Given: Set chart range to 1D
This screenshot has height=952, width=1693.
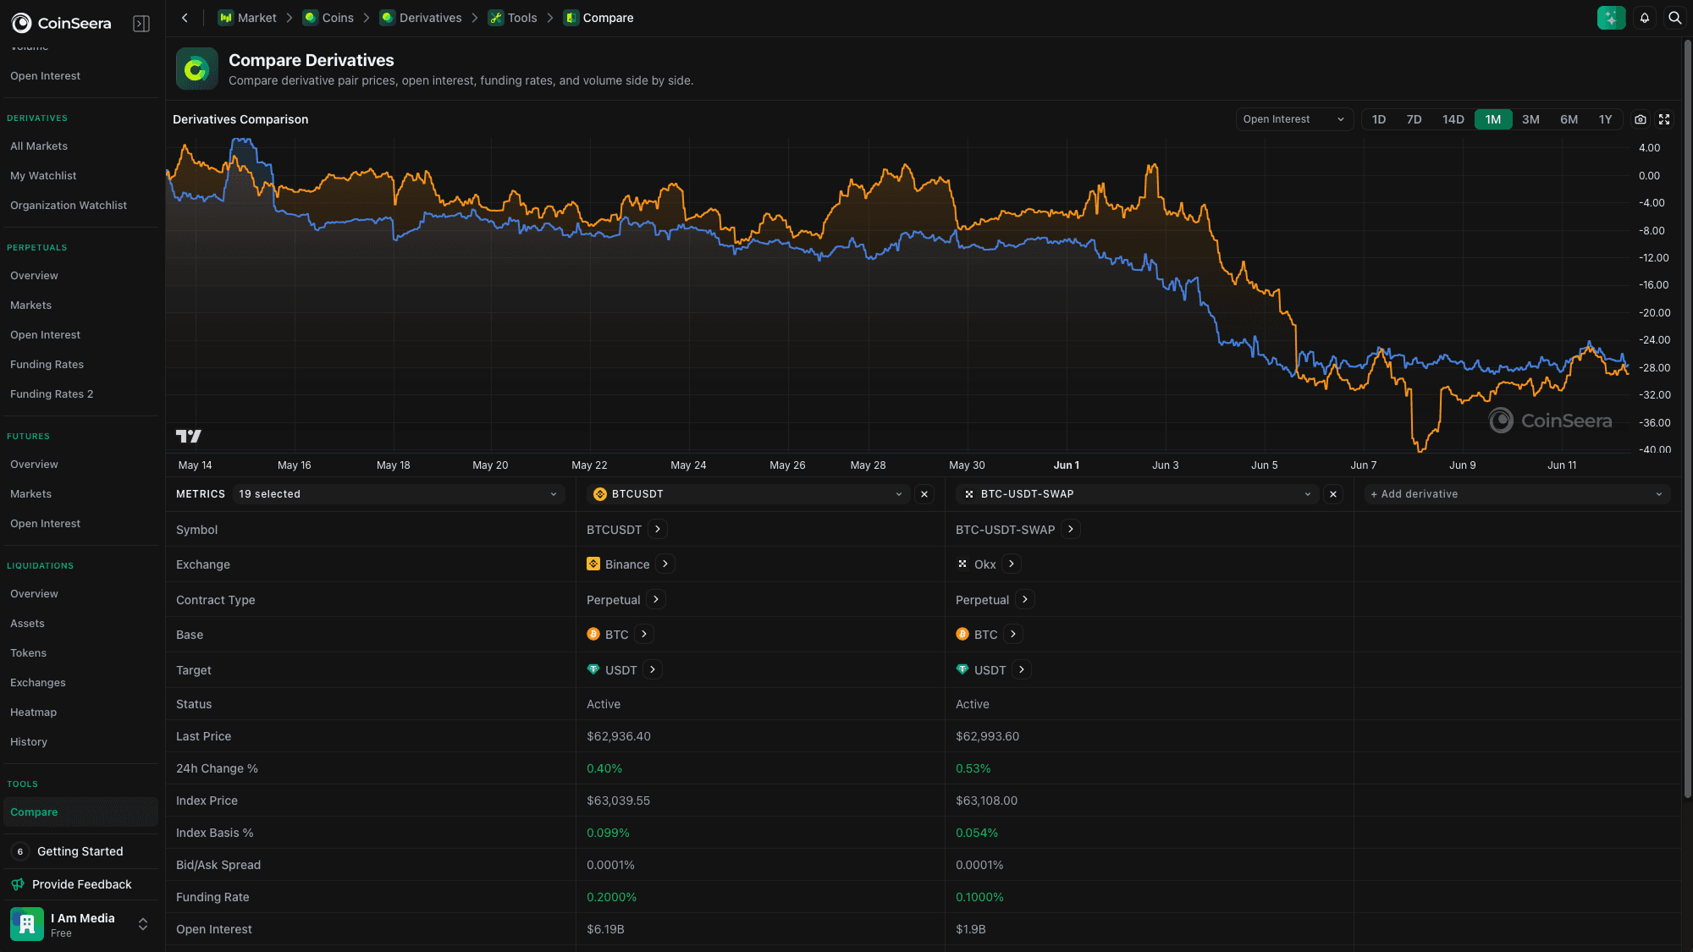Looking at the screenshot, I should click(1379, 119).
